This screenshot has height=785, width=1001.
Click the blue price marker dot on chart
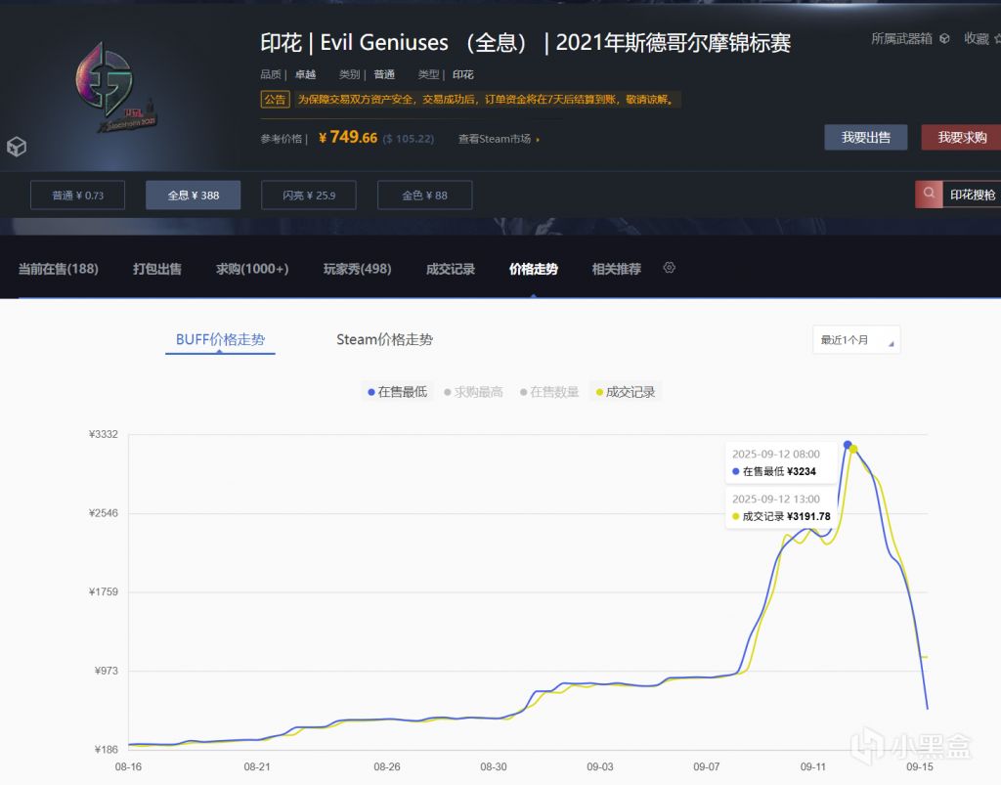tap(848, 443)
